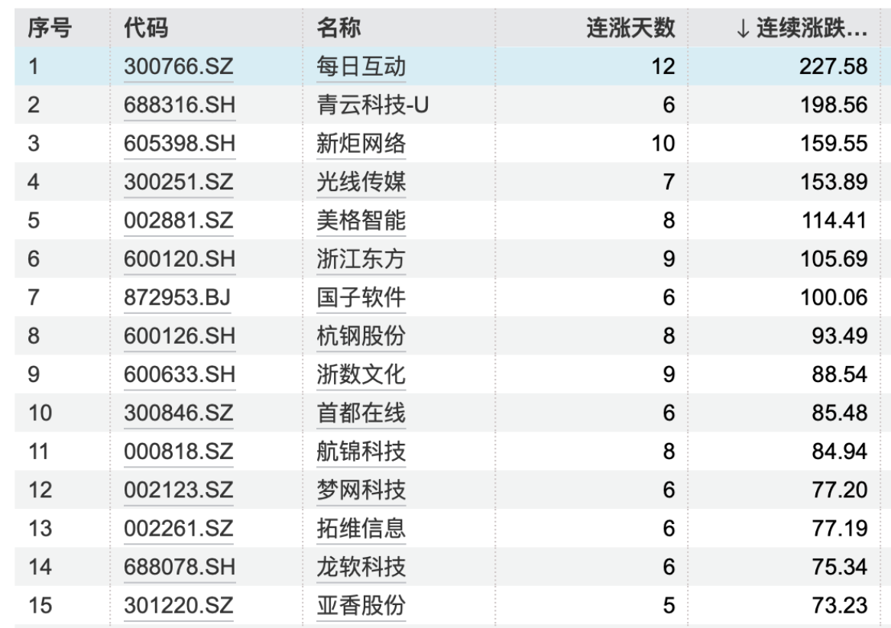891x628 pixels.
Task: Click stock code 300251.SZ
Action: 179,182
